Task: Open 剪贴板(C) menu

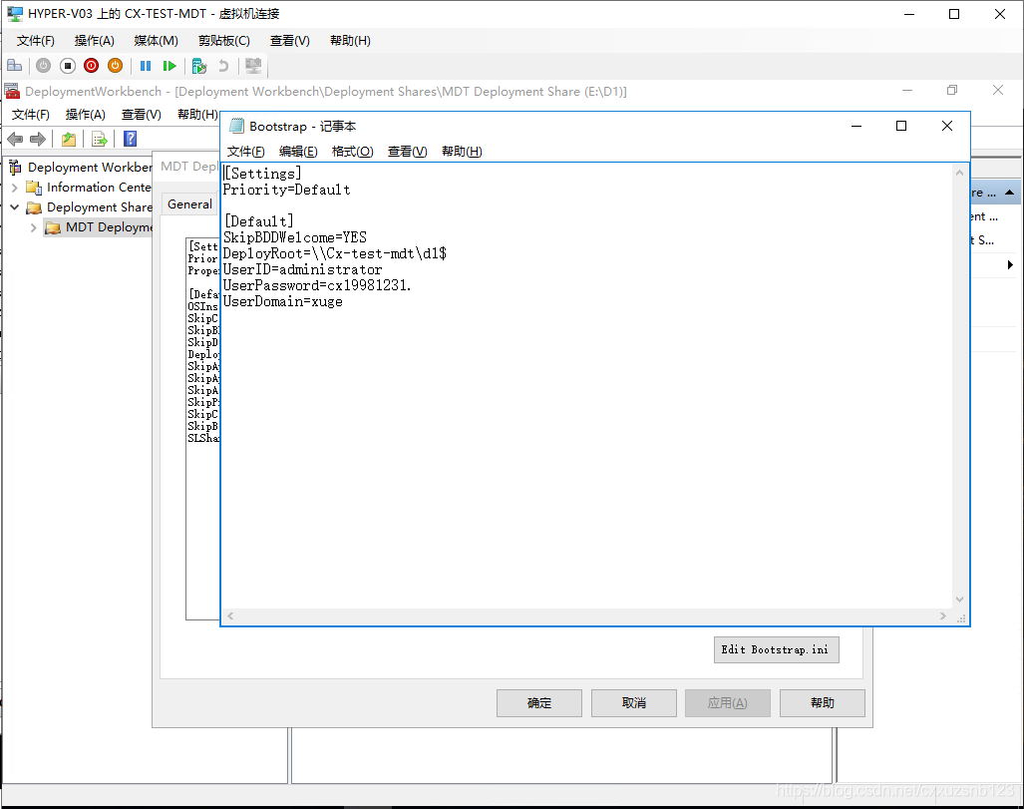Action: (x=224, y=41)
